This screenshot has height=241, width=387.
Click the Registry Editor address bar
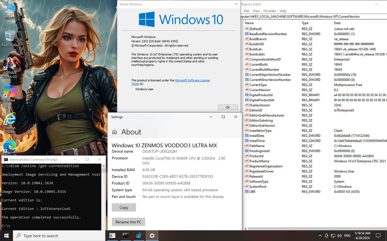point(313,17)
